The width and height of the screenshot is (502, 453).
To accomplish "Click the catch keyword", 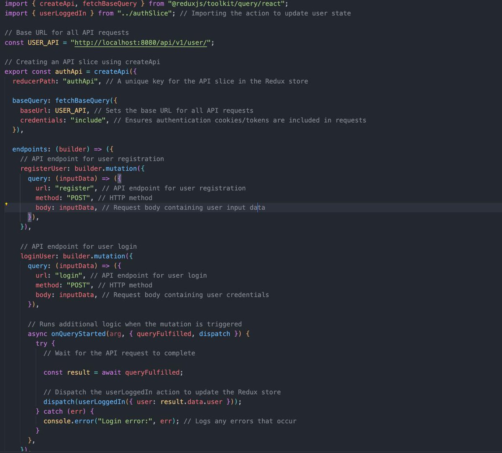I will [53, 412].
